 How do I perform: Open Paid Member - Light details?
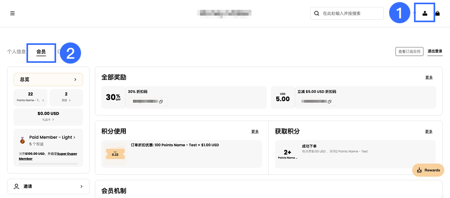pos(52,137)
